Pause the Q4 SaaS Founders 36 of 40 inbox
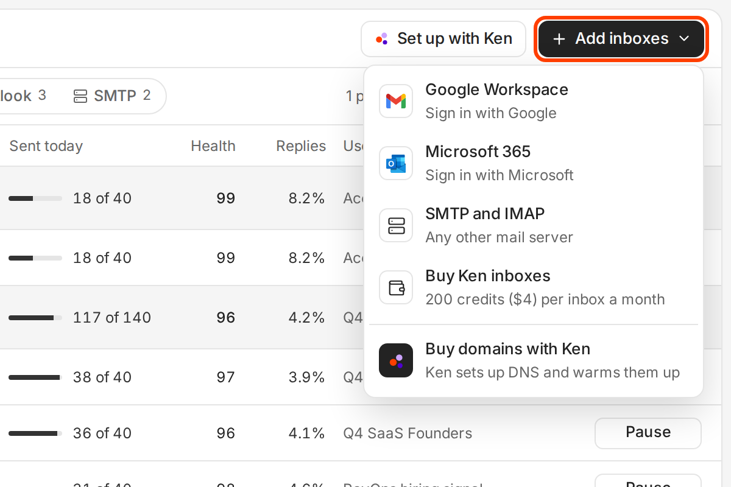Image resolution: width=731 pixels, height=487 pixels. [x=648, y=433]
